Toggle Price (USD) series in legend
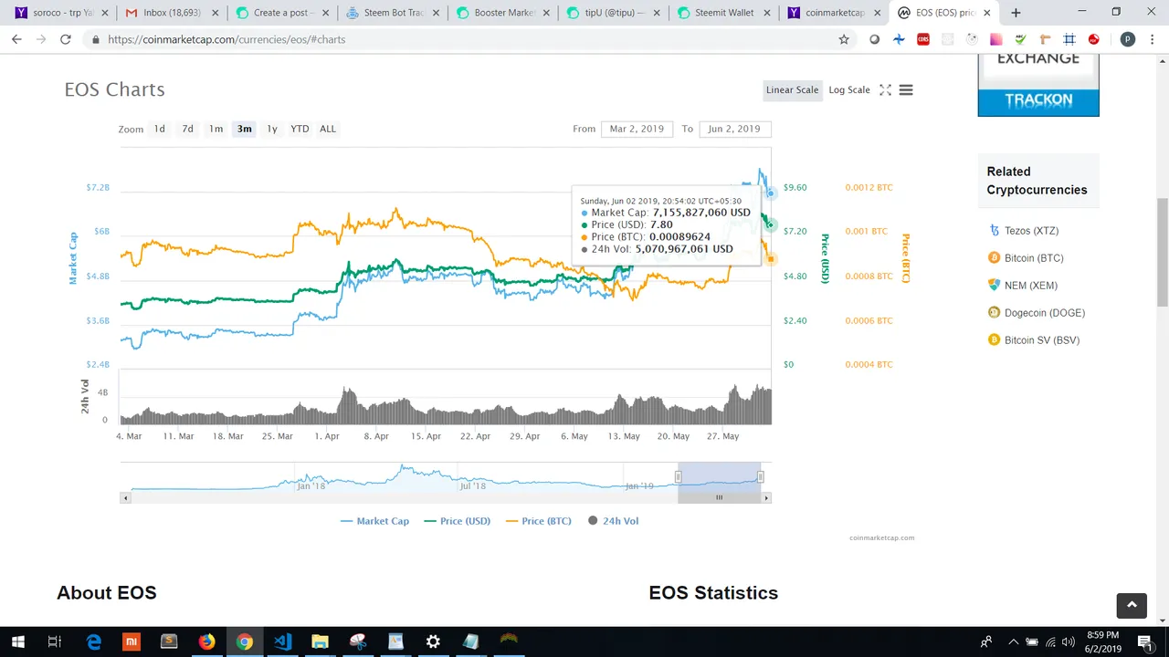Image resolution: width=1169 pixels, height=657 pixels. 458,521
